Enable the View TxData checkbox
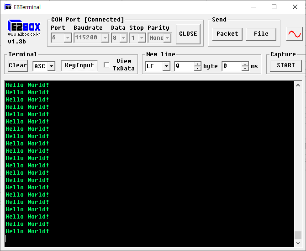 (106, 65)
